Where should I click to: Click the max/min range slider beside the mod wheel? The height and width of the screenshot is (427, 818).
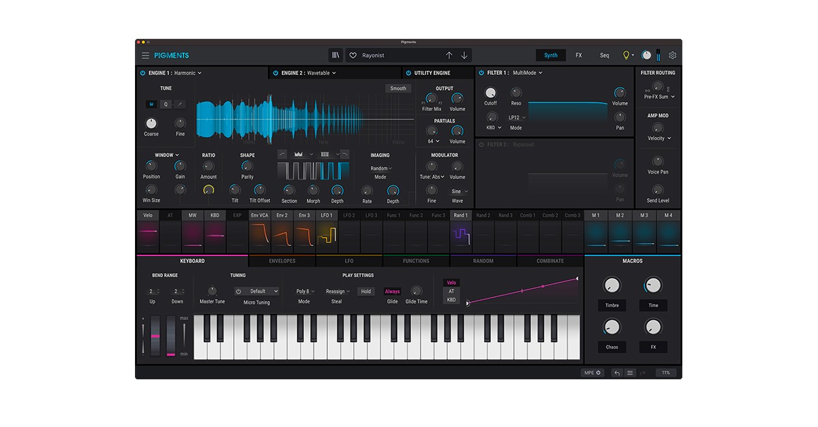[184, 336]
